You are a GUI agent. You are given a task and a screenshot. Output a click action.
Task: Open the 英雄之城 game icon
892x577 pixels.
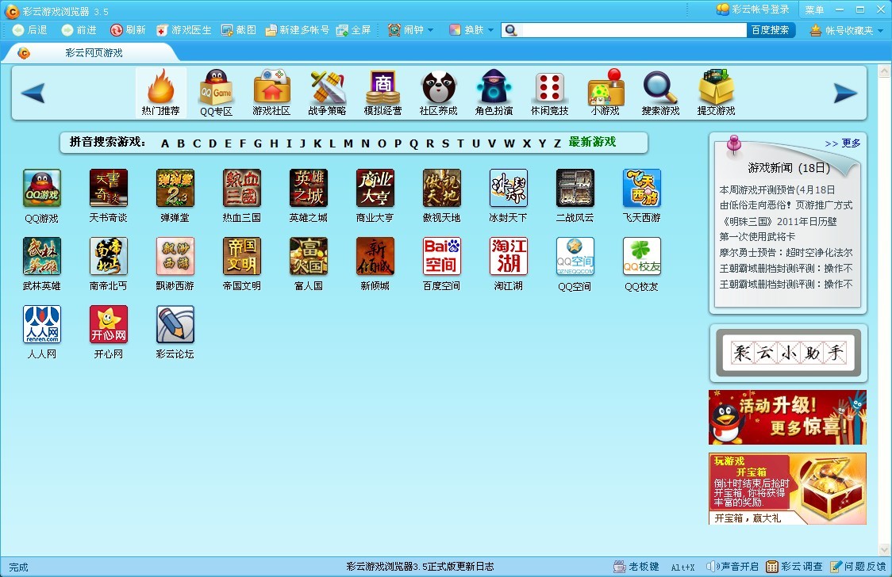click(x=309, y=188)
